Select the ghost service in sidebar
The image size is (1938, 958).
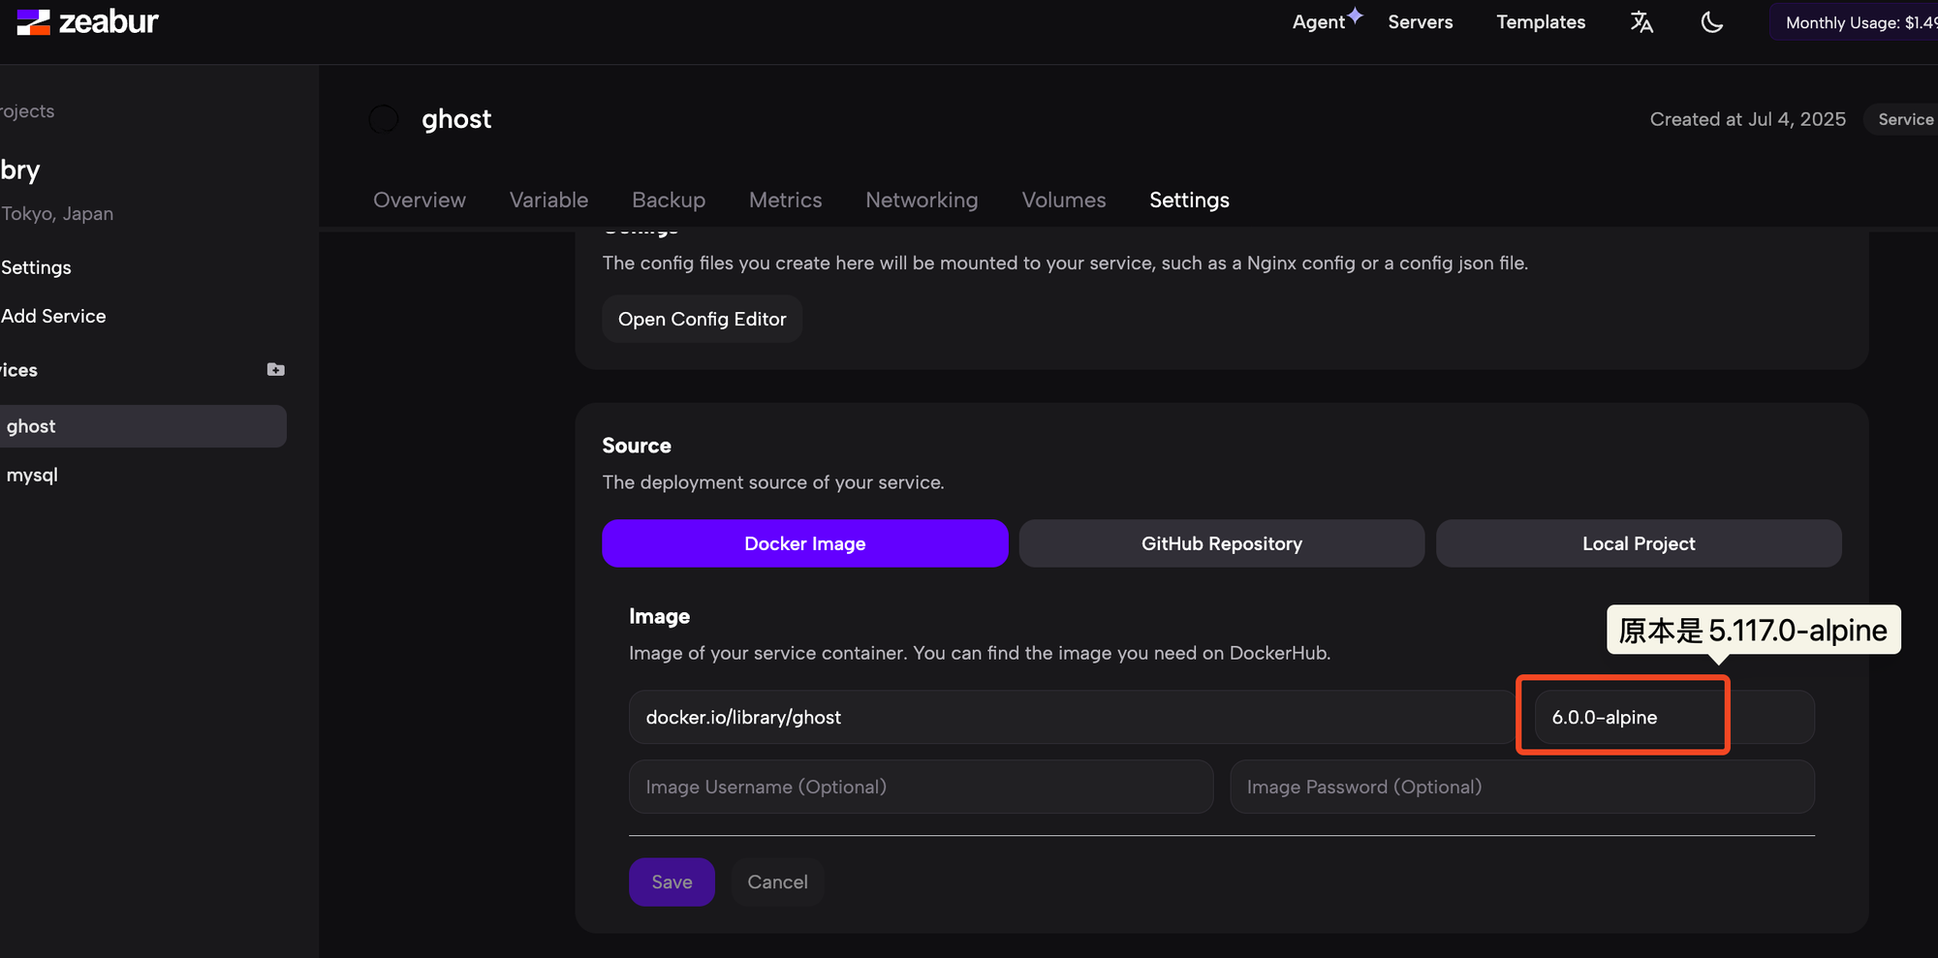[142, 426]
